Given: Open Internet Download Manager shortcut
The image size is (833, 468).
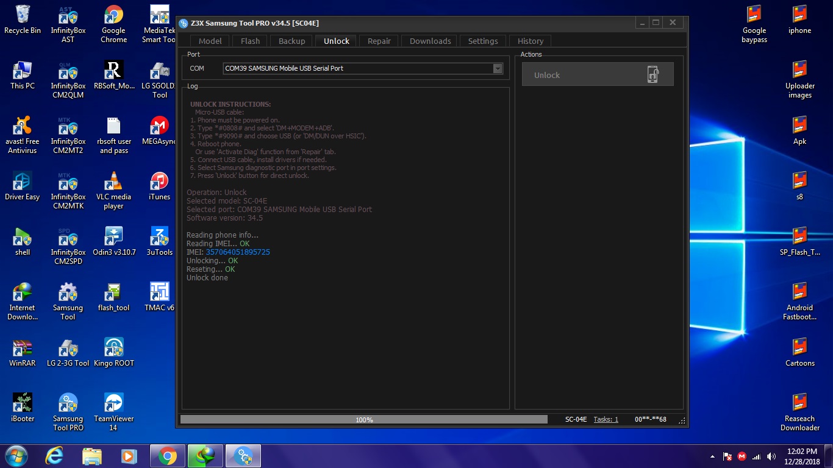Looking at the screenshot, I should (x=23, y=302).
